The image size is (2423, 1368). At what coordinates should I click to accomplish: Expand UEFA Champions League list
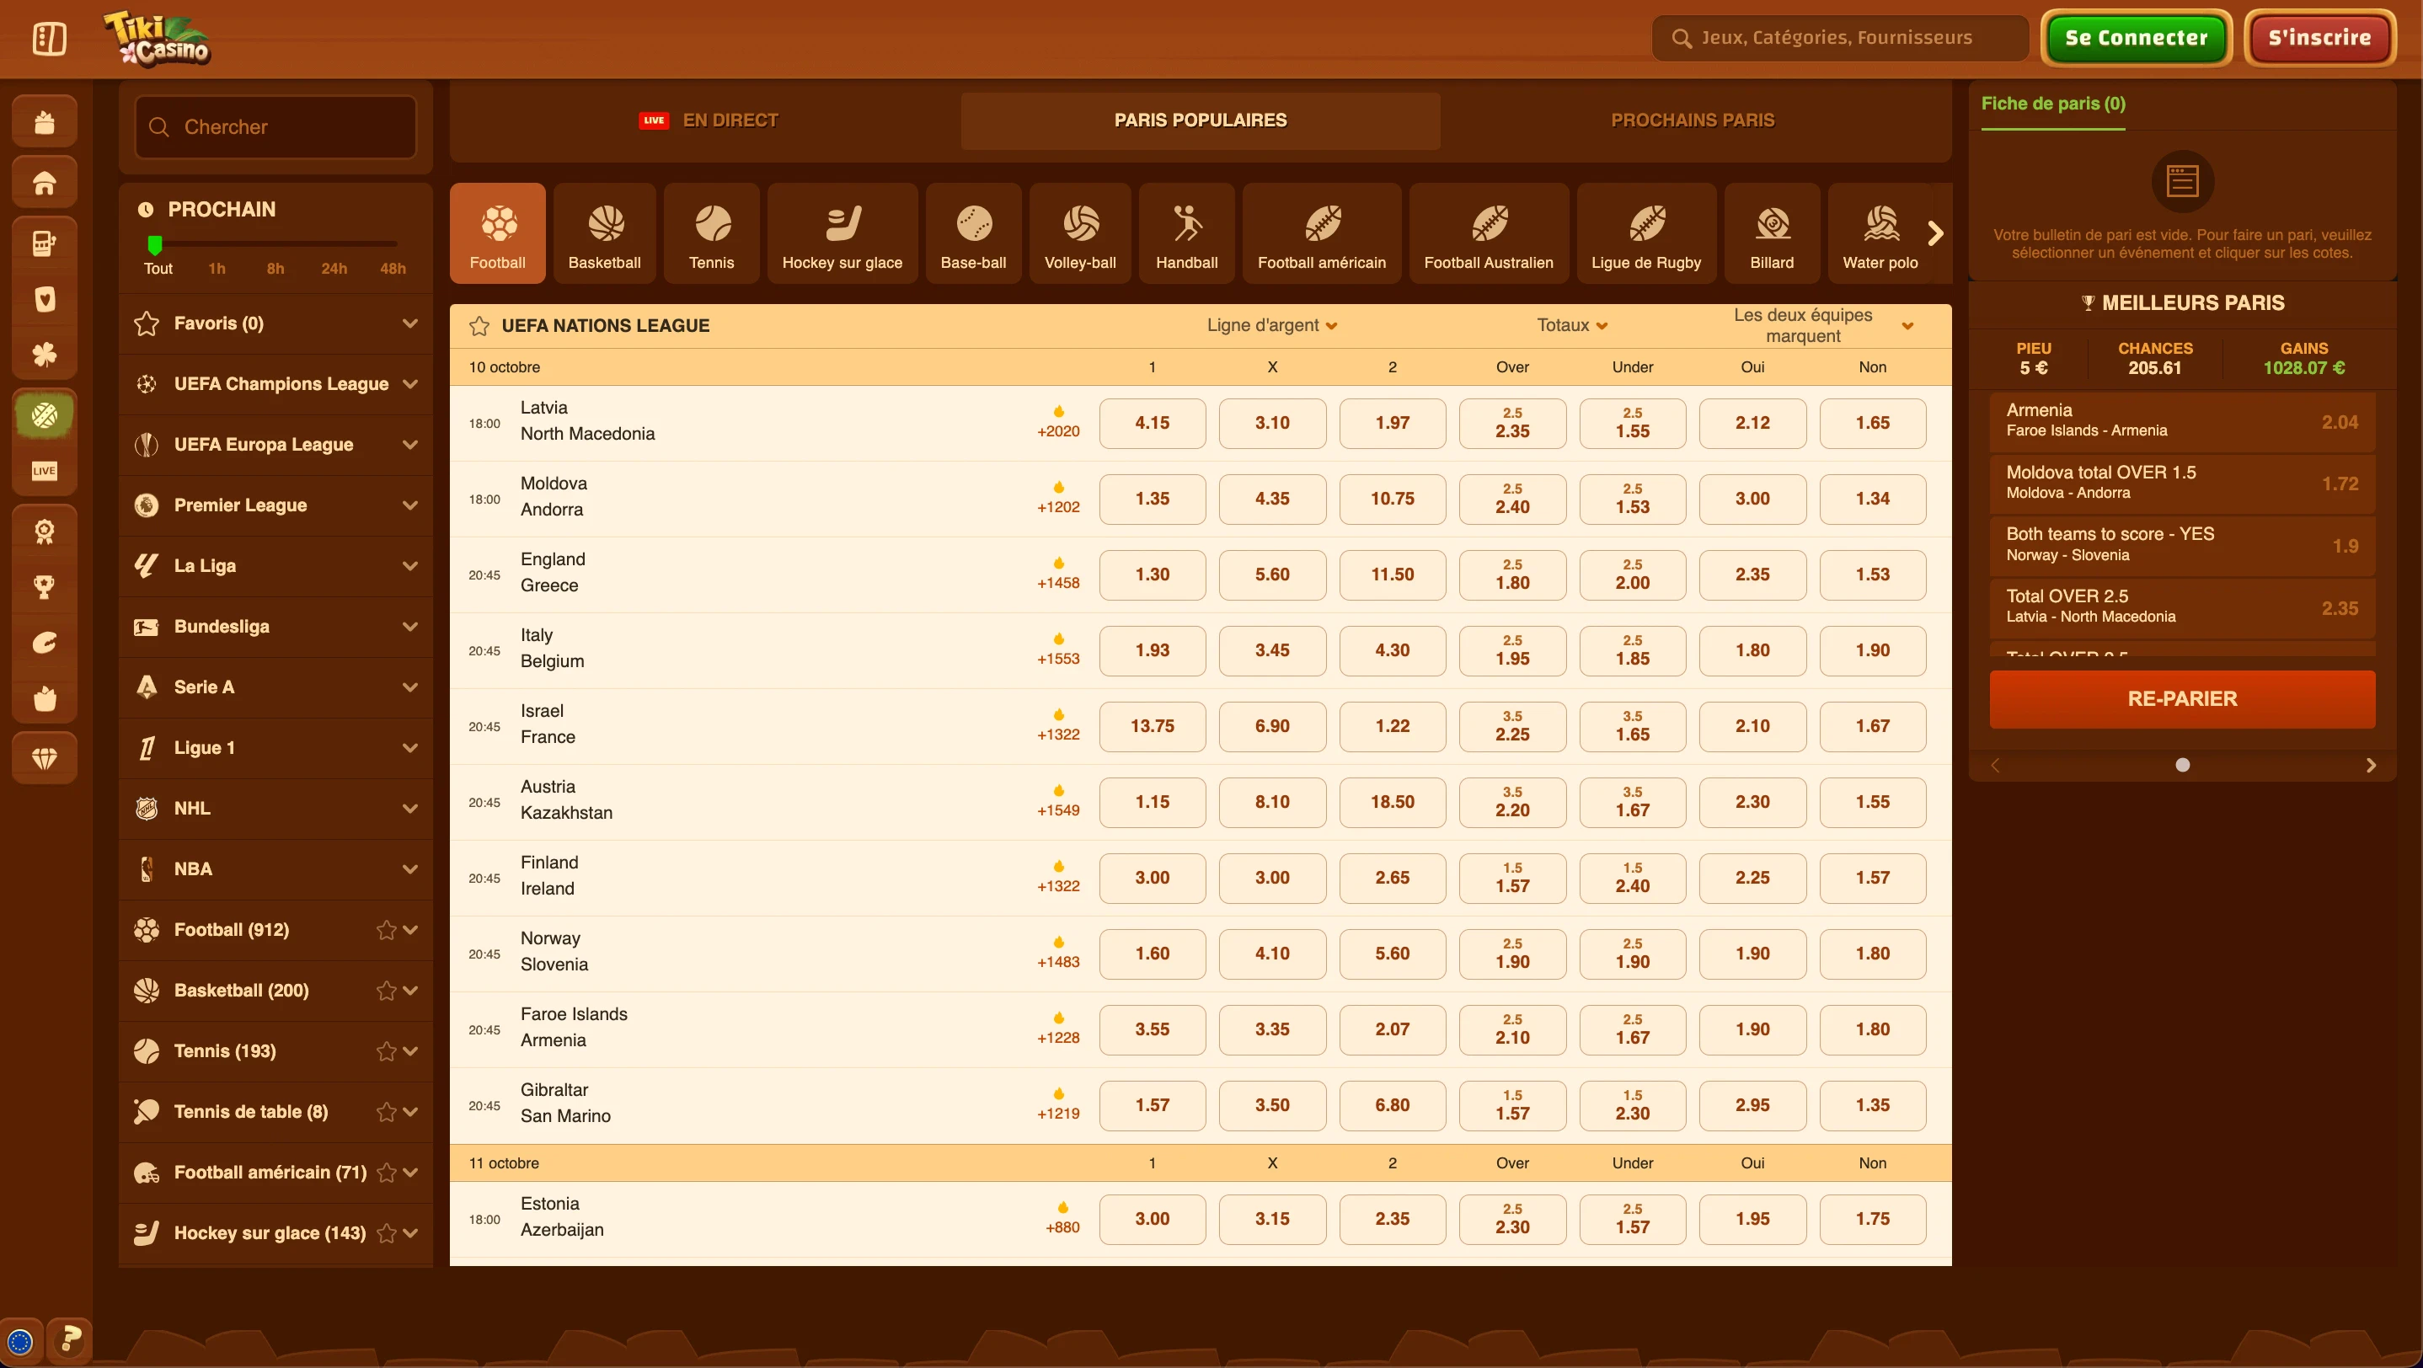tap(275, 383)
